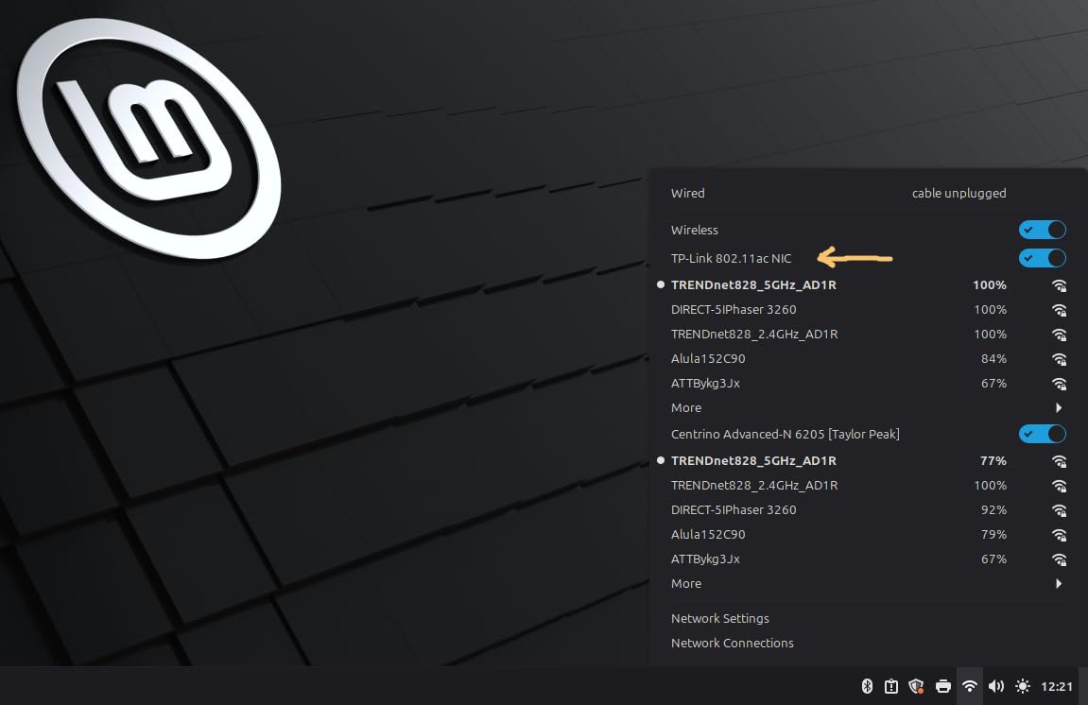Viewport: 1088px width, 705px height.
Task: Open Network Connections
Action: (x=732, y=643)
